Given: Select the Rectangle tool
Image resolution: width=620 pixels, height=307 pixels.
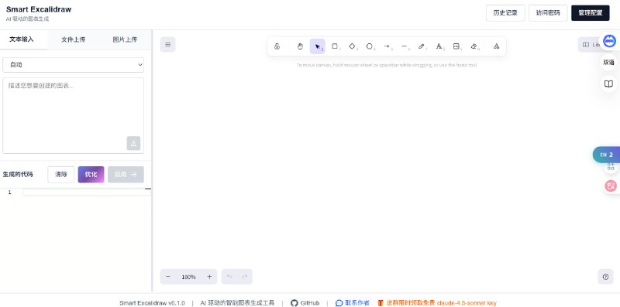Looking at the screenshot, I should tap(335, 46).
